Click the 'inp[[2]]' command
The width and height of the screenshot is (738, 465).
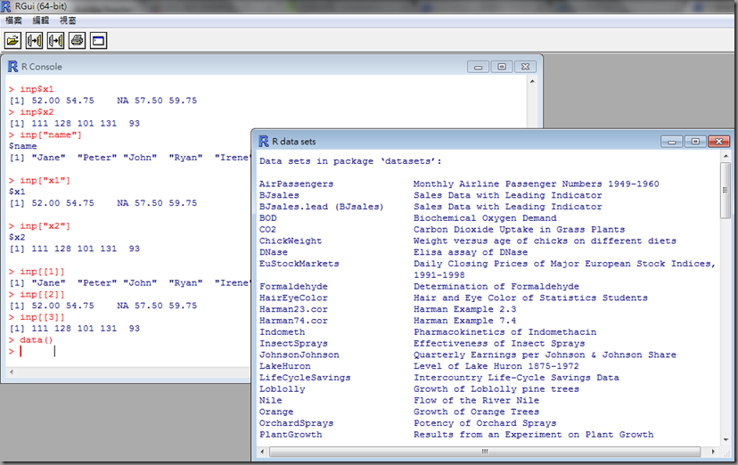pos(42,294)
